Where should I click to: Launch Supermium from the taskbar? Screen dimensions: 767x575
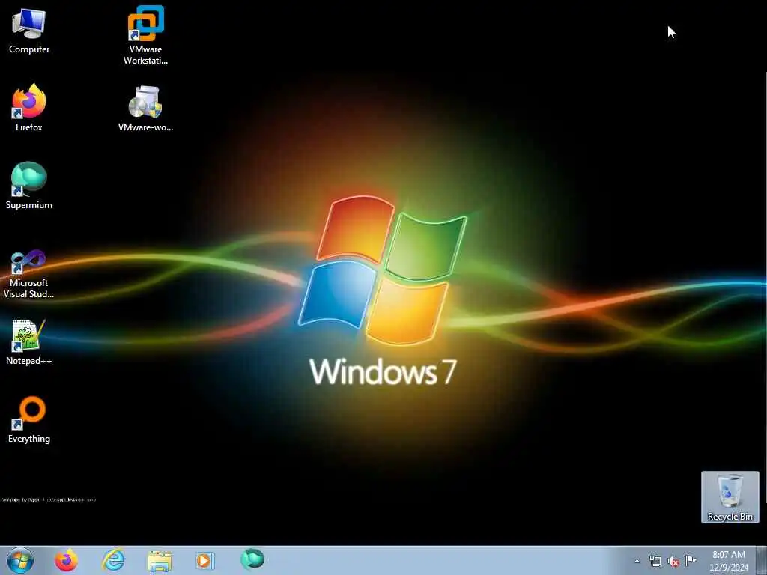[x=252, y=559]
